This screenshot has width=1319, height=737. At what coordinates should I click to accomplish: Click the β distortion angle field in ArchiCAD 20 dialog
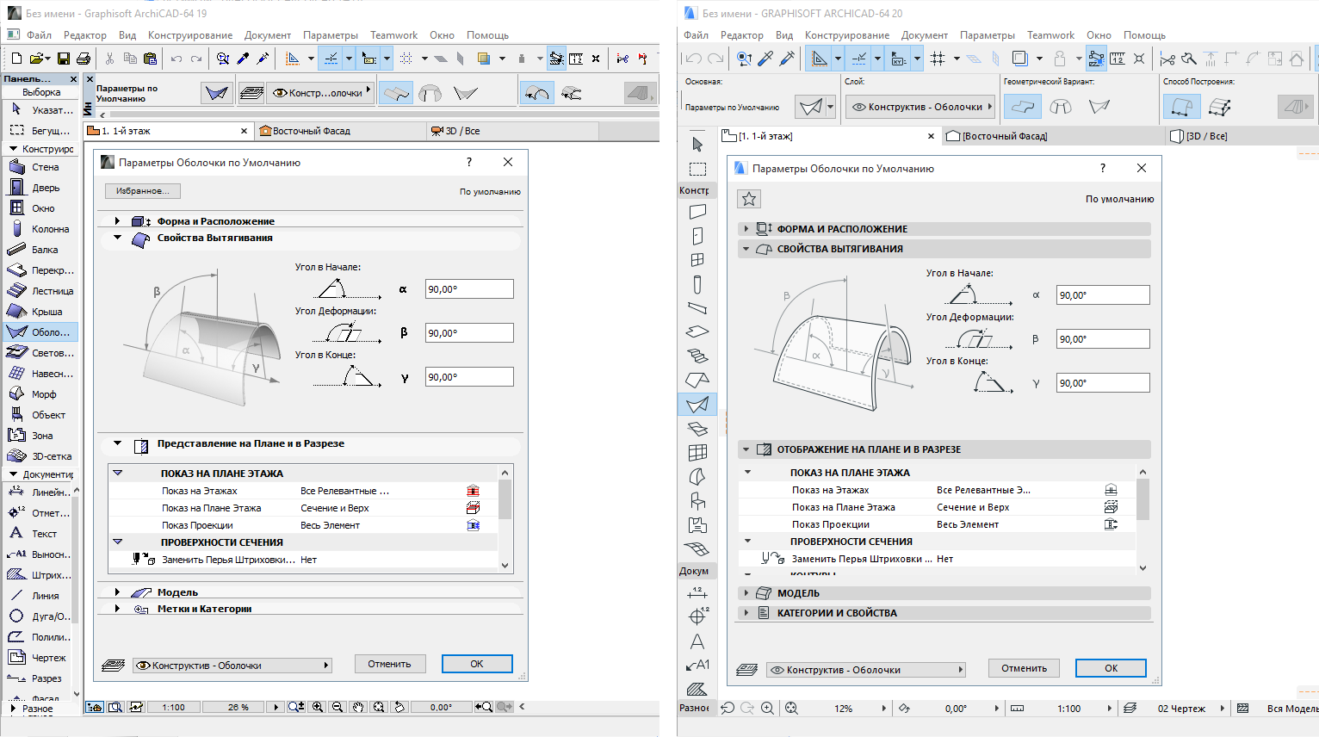point(1103,339)
